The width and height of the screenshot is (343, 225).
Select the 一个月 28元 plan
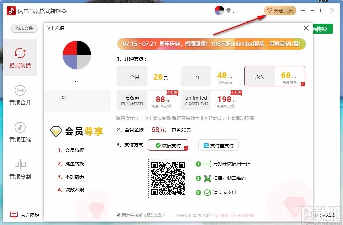click(147, 77)
